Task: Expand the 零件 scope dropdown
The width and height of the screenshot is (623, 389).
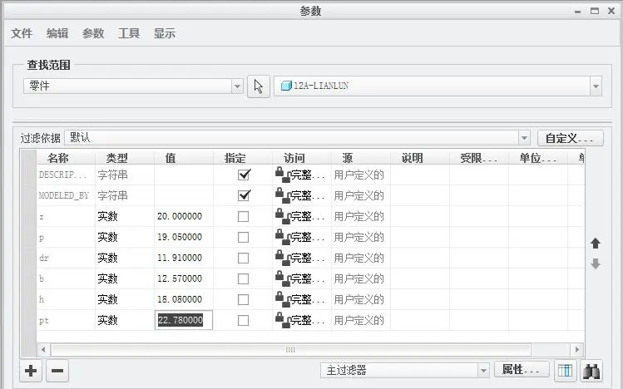Action: click(237, 86)
